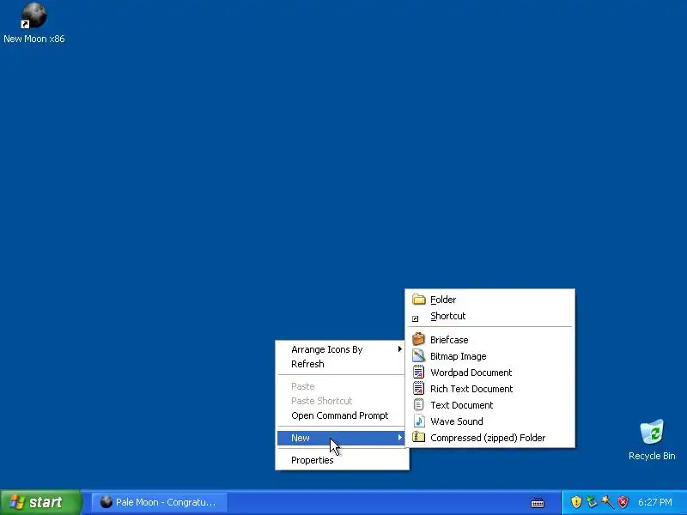Choose the Shortcut label in New submenu
Screen dimensions: 687x515
(447, 316)
